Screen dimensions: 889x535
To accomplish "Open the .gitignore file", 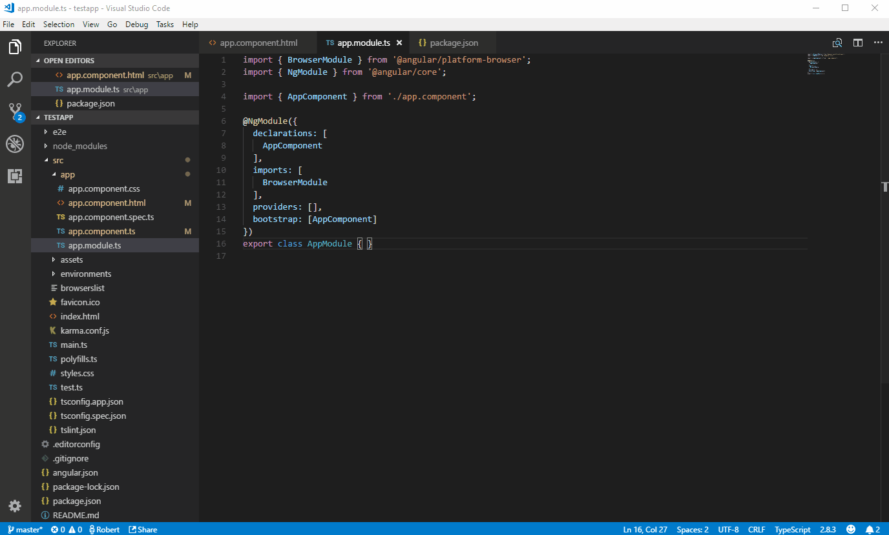I will click(x=115, y=458).
